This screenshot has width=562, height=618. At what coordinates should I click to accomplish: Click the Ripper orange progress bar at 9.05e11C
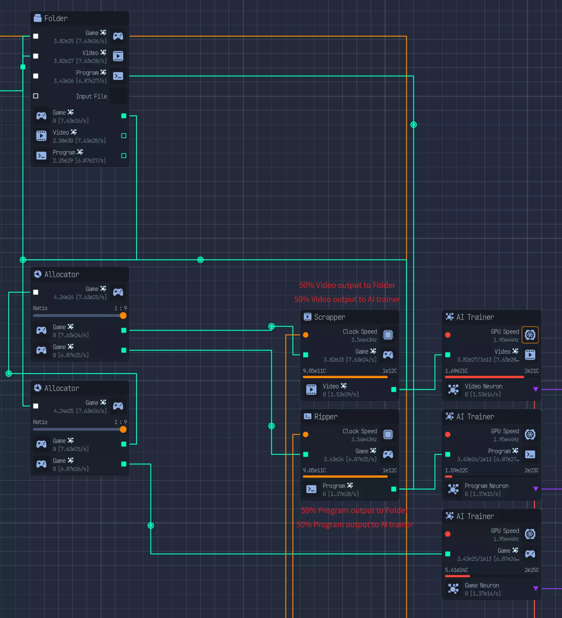click(x=345, y=477)
